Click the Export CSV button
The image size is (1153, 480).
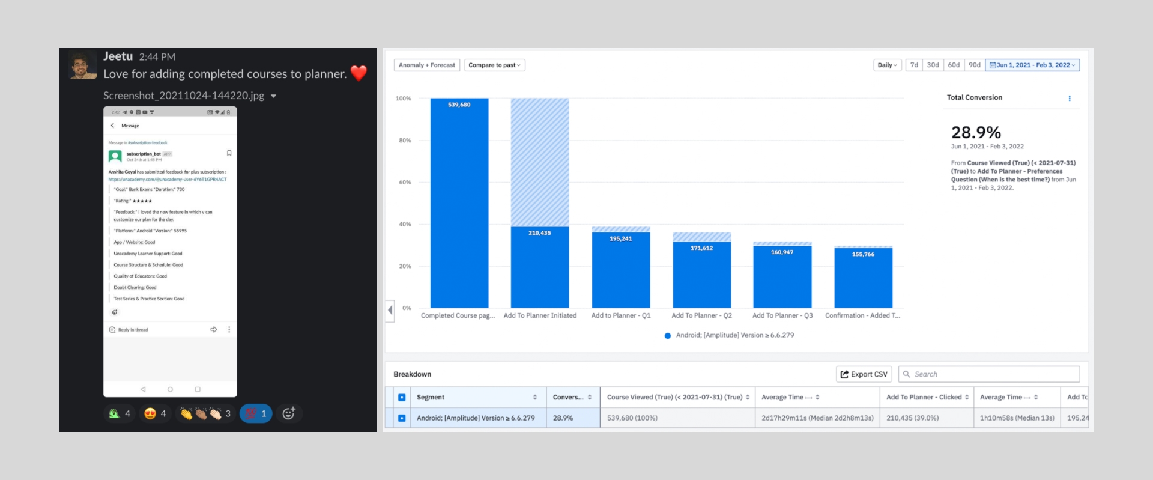(x=864, y=374)
